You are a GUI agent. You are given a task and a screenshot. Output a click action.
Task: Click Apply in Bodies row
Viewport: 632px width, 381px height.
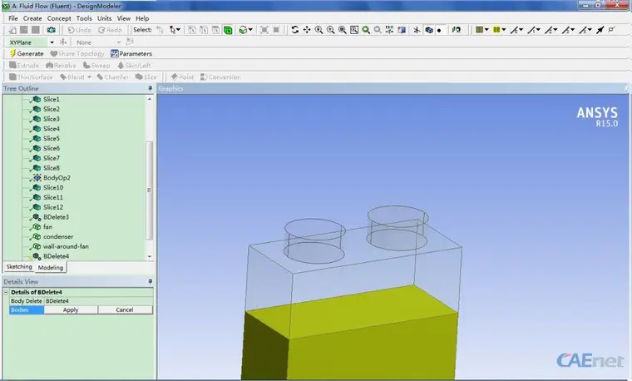[71, 309]
